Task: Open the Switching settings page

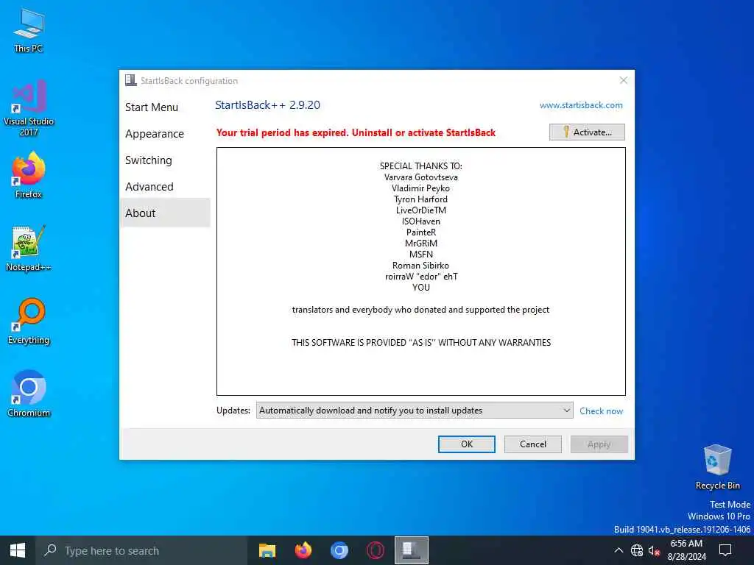Action: (148, 160)
